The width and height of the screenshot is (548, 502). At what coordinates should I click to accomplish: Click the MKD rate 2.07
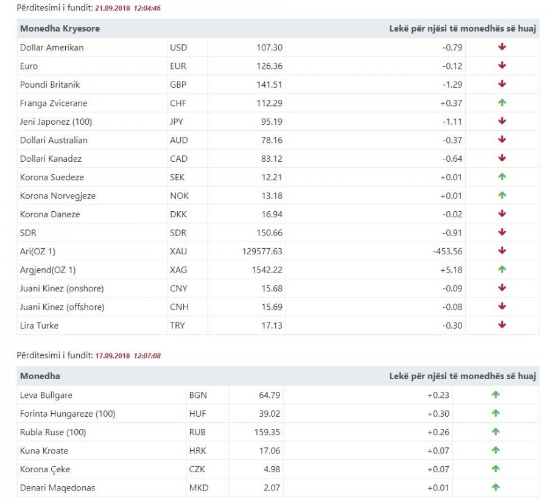[272, 487]
